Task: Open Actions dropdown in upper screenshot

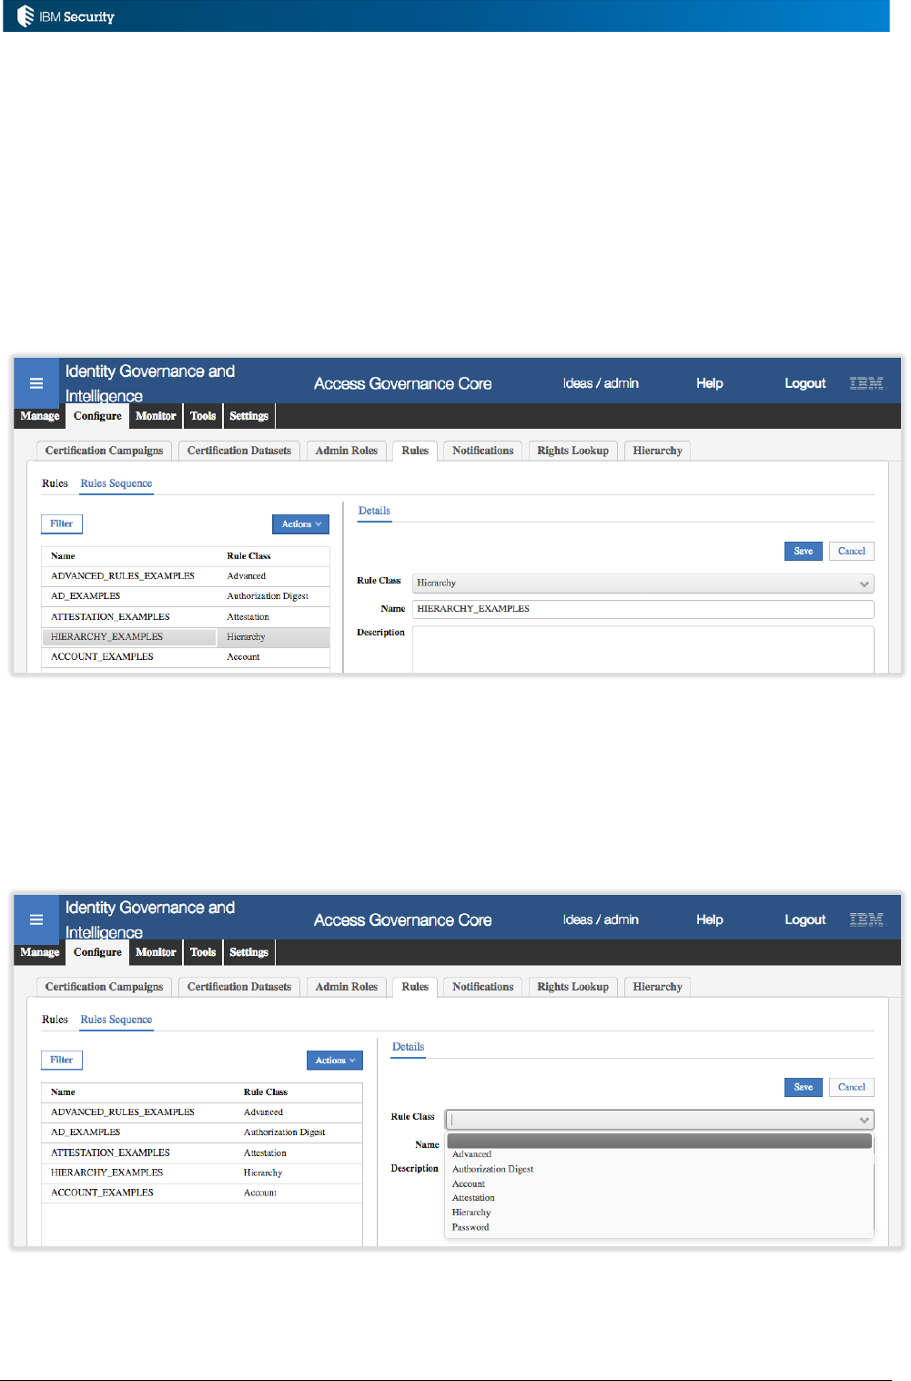Action: coord(300,524)
